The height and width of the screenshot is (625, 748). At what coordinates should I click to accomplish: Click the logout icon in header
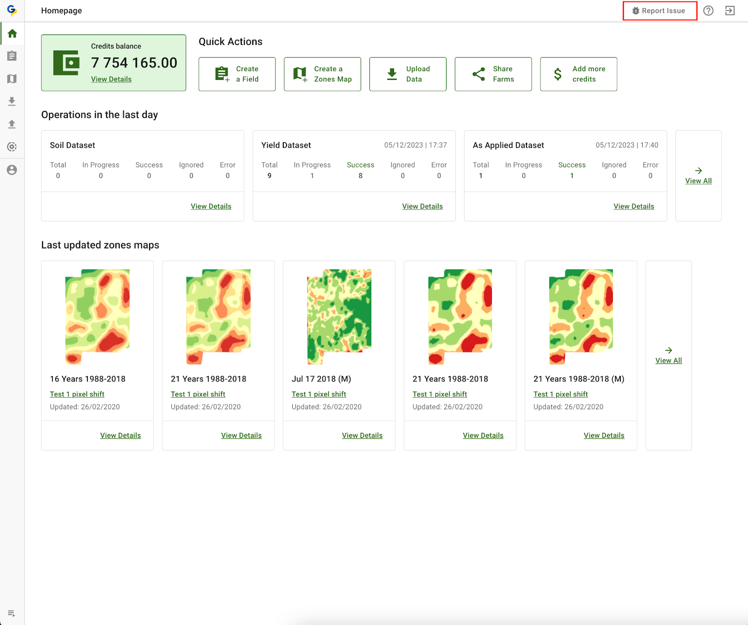[x=730, y=11]
